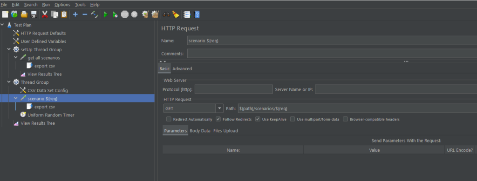
Task: Click the Name input field
Action: pyautogui.click(x=332, y=40)
